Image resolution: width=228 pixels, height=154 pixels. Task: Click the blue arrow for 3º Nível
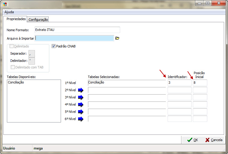81,97
